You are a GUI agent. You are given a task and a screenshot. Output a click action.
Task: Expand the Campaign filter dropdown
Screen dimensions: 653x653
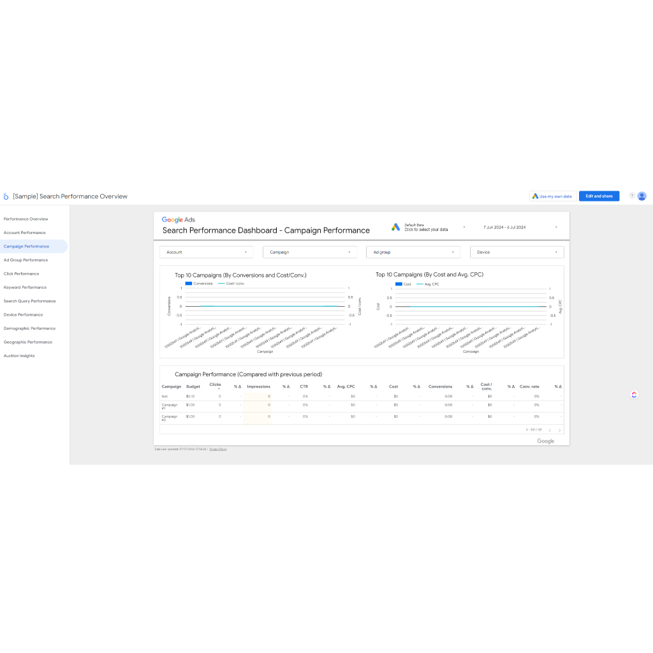tap(309, 253)
